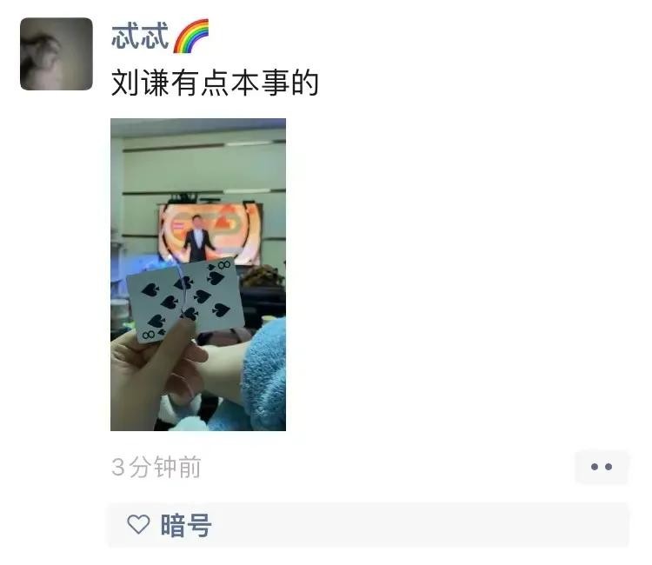Click the ceiling area of the video frame
652x565 pixels.
198,129
